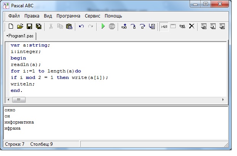The height and width of the screenshot is (156, 237).
Task: Save all files using the double floppy icon
Action: point(39,26)
